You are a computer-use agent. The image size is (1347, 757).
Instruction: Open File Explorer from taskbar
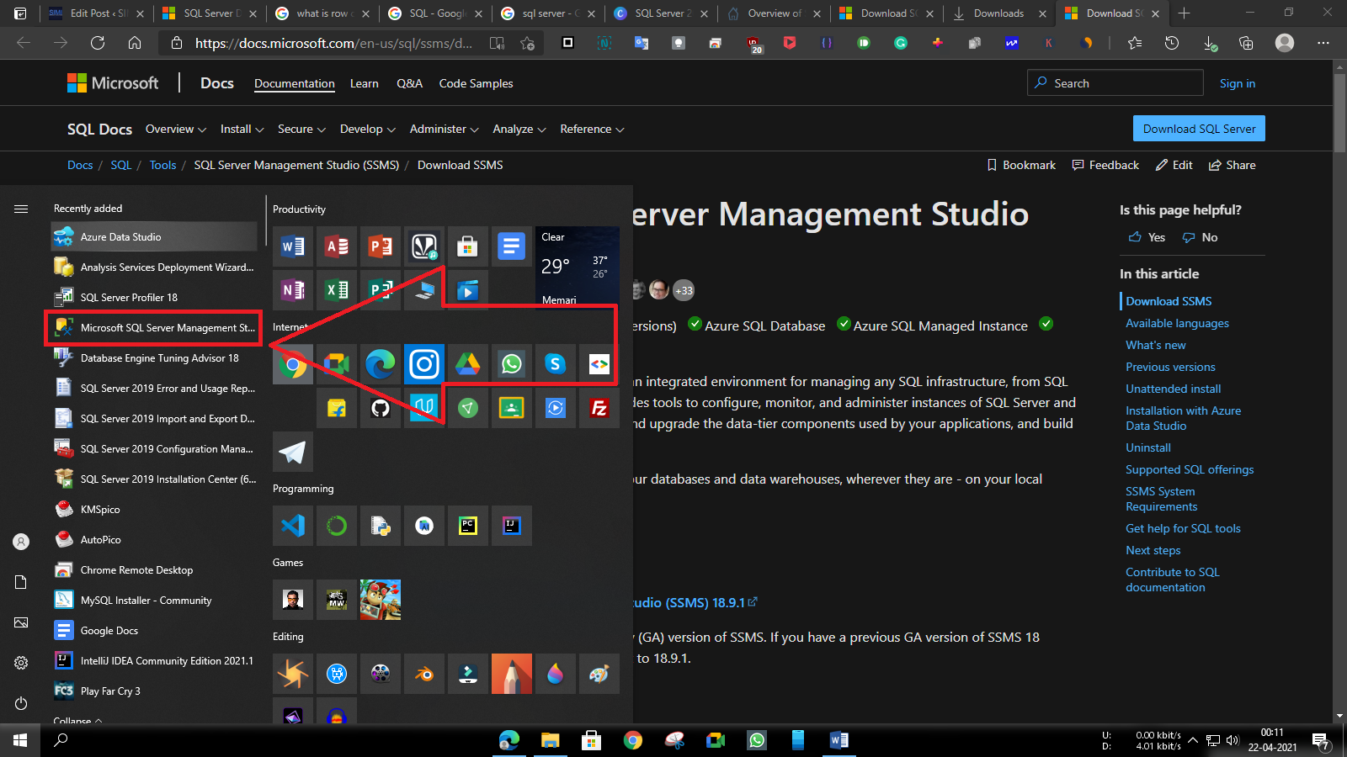click(550, 740)
